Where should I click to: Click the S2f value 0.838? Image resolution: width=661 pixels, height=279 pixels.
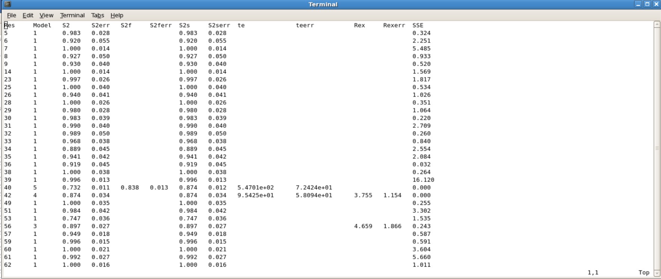[130, 188]
